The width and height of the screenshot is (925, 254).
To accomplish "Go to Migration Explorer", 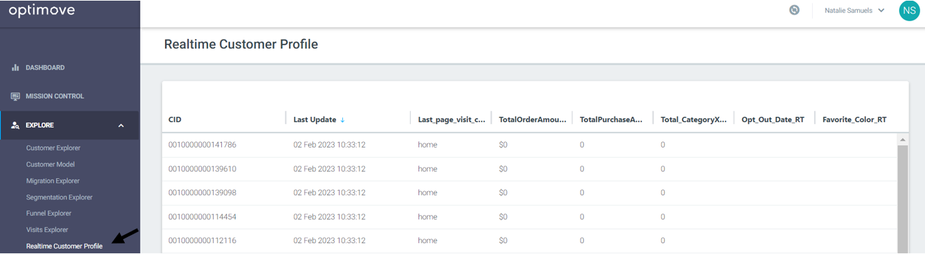I will [x=53, y=181].
